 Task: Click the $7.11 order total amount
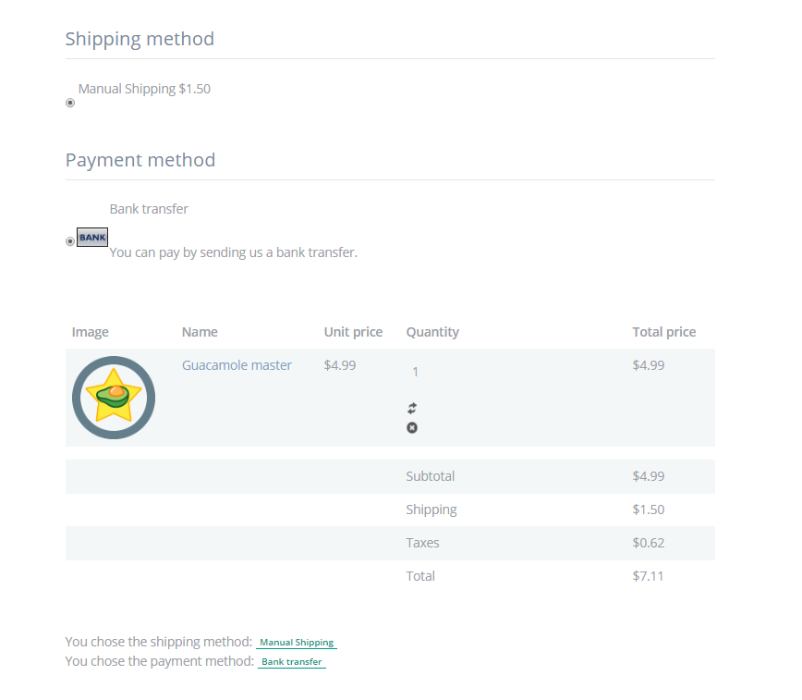click(648, 576)
